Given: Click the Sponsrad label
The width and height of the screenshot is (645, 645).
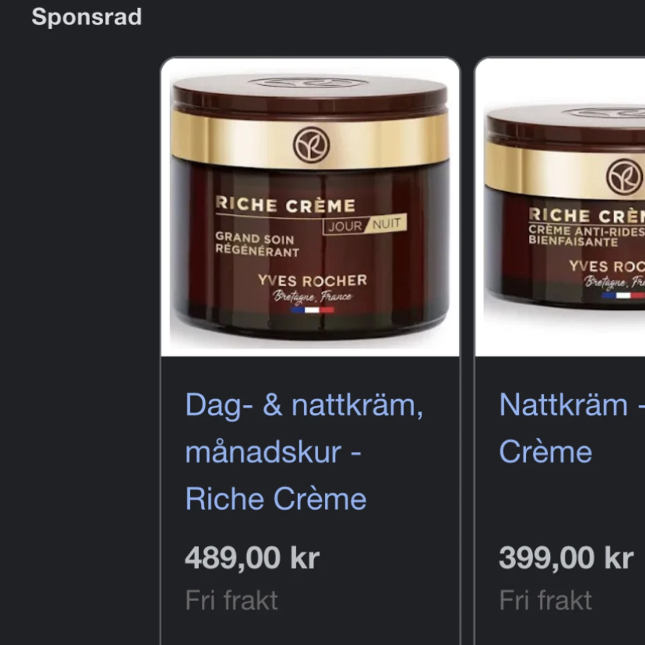Looking at the screenshot, I should point(87,17).
